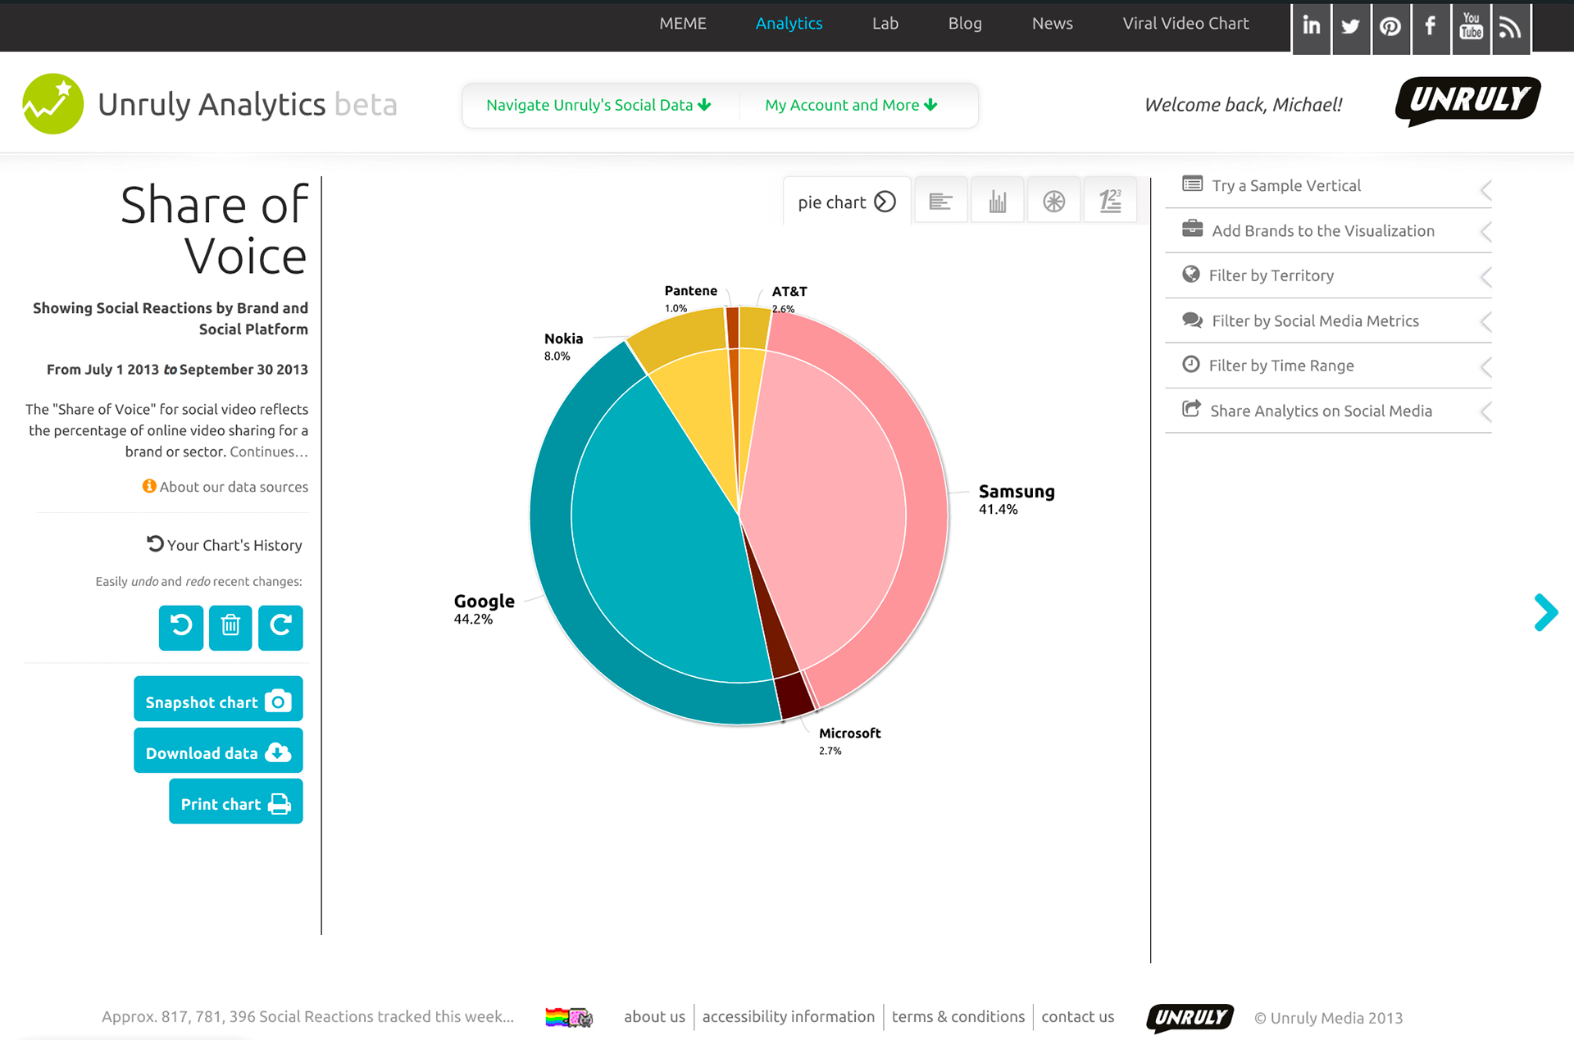
Task: Open the Viral Video Chart menu item
Action: click(x=1185, y=24)
